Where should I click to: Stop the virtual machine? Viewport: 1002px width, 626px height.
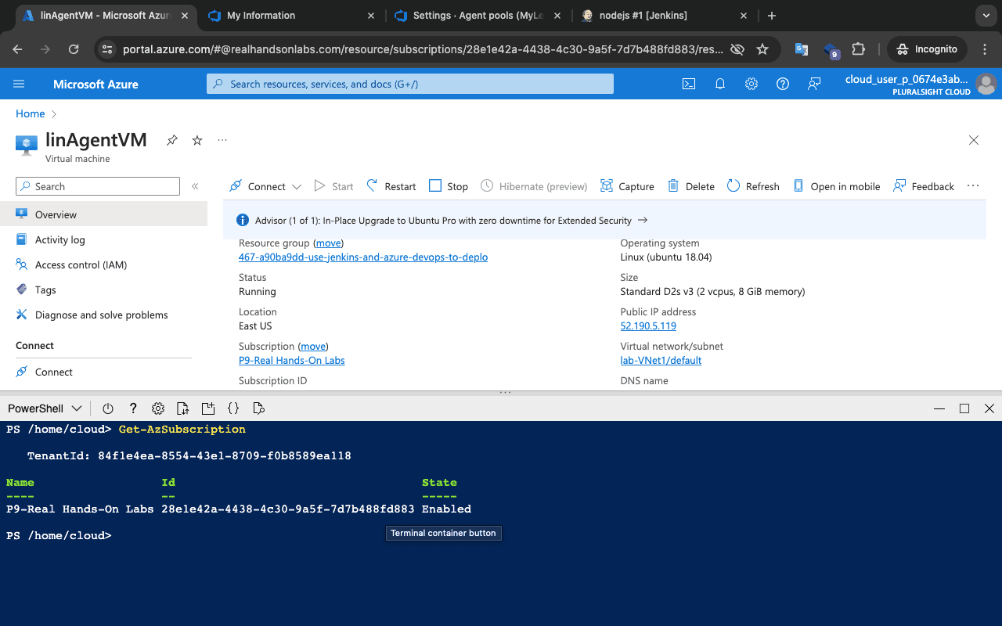pos(449,186)
